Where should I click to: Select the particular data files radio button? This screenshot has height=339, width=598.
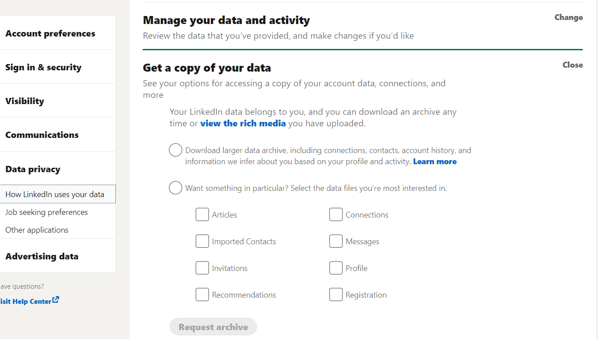(175, 188)
